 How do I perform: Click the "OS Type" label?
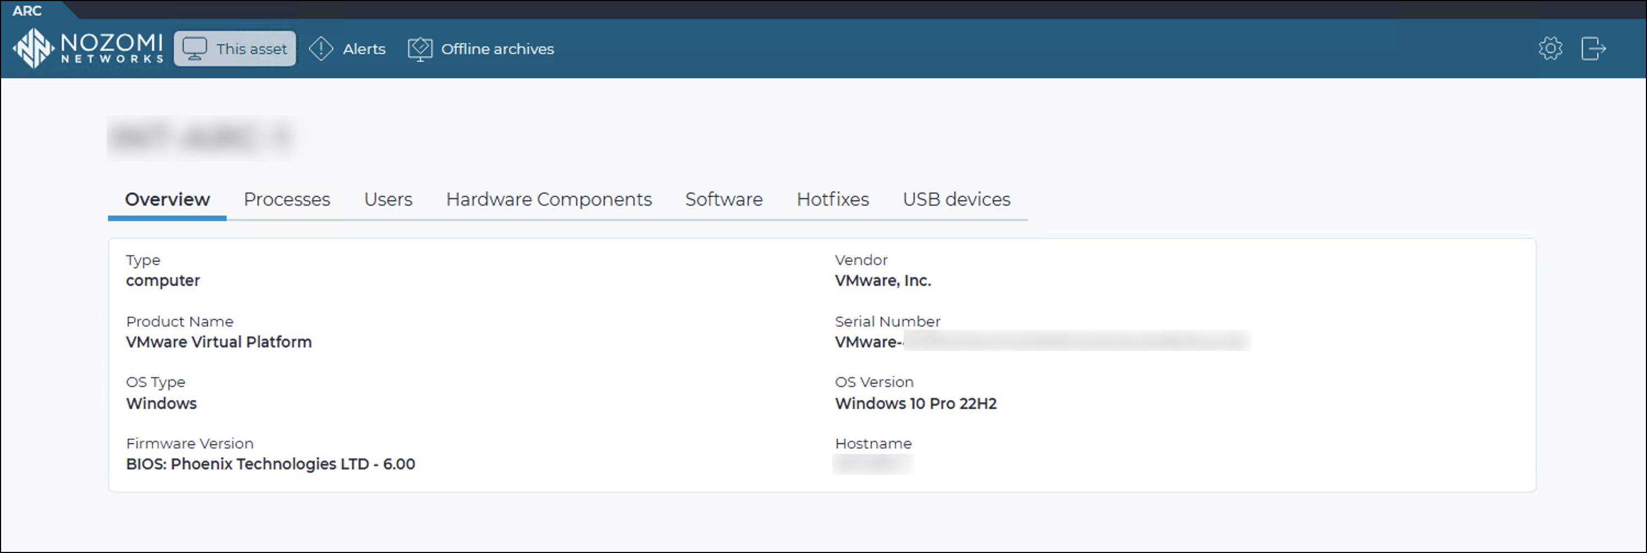pos(156,382)
